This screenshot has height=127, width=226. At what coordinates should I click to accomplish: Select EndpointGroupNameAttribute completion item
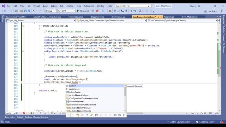(95, 105)
